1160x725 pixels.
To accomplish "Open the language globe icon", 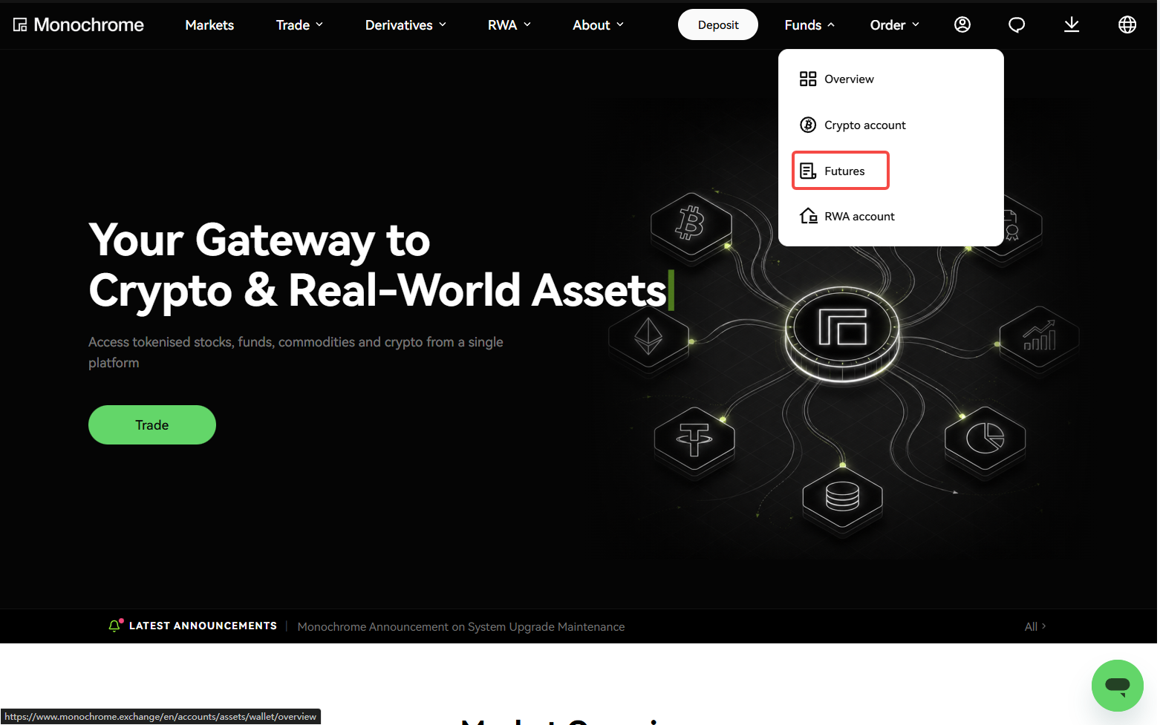I will pos(1127,24).
